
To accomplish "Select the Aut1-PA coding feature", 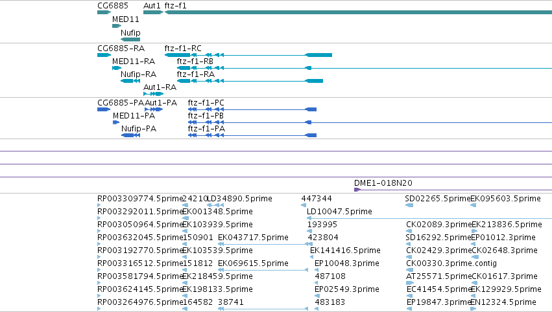I will (x=154, y=109).
